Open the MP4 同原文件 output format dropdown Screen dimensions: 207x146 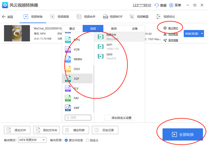(32, 140)
